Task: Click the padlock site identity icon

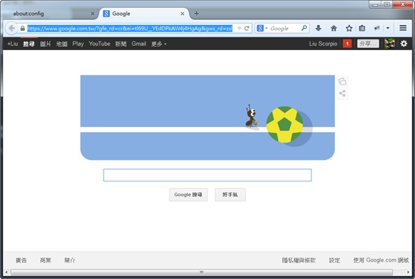Action: pos(23,28)
